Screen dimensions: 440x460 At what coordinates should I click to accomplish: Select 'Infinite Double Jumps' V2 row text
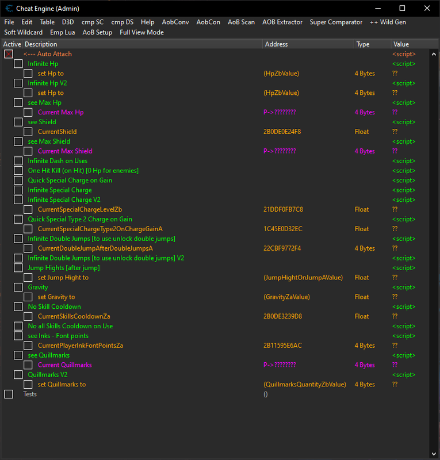[x=106, y=258]
